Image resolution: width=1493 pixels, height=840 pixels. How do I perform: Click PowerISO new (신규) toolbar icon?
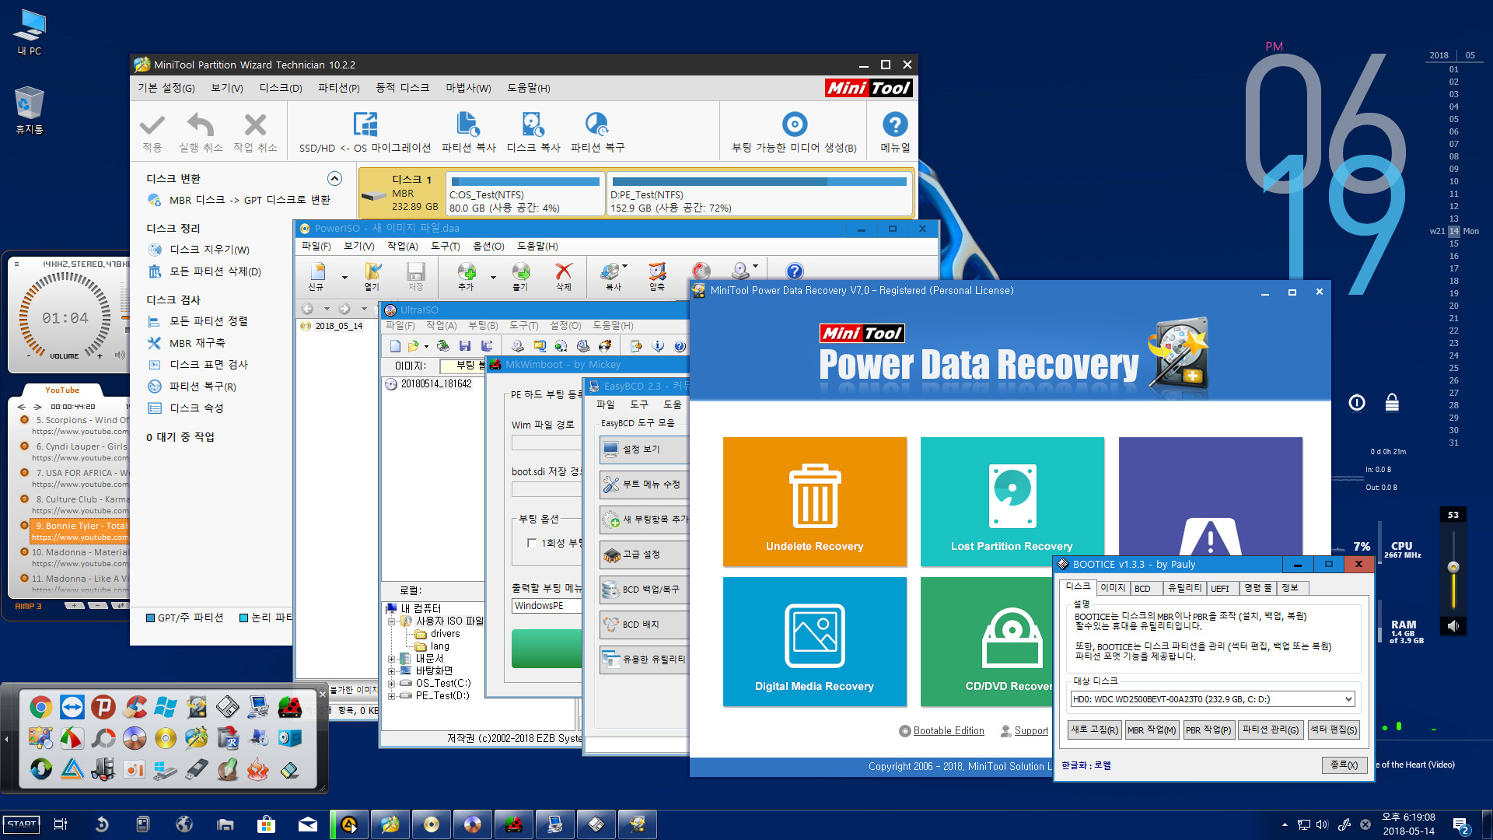[317, 271]
